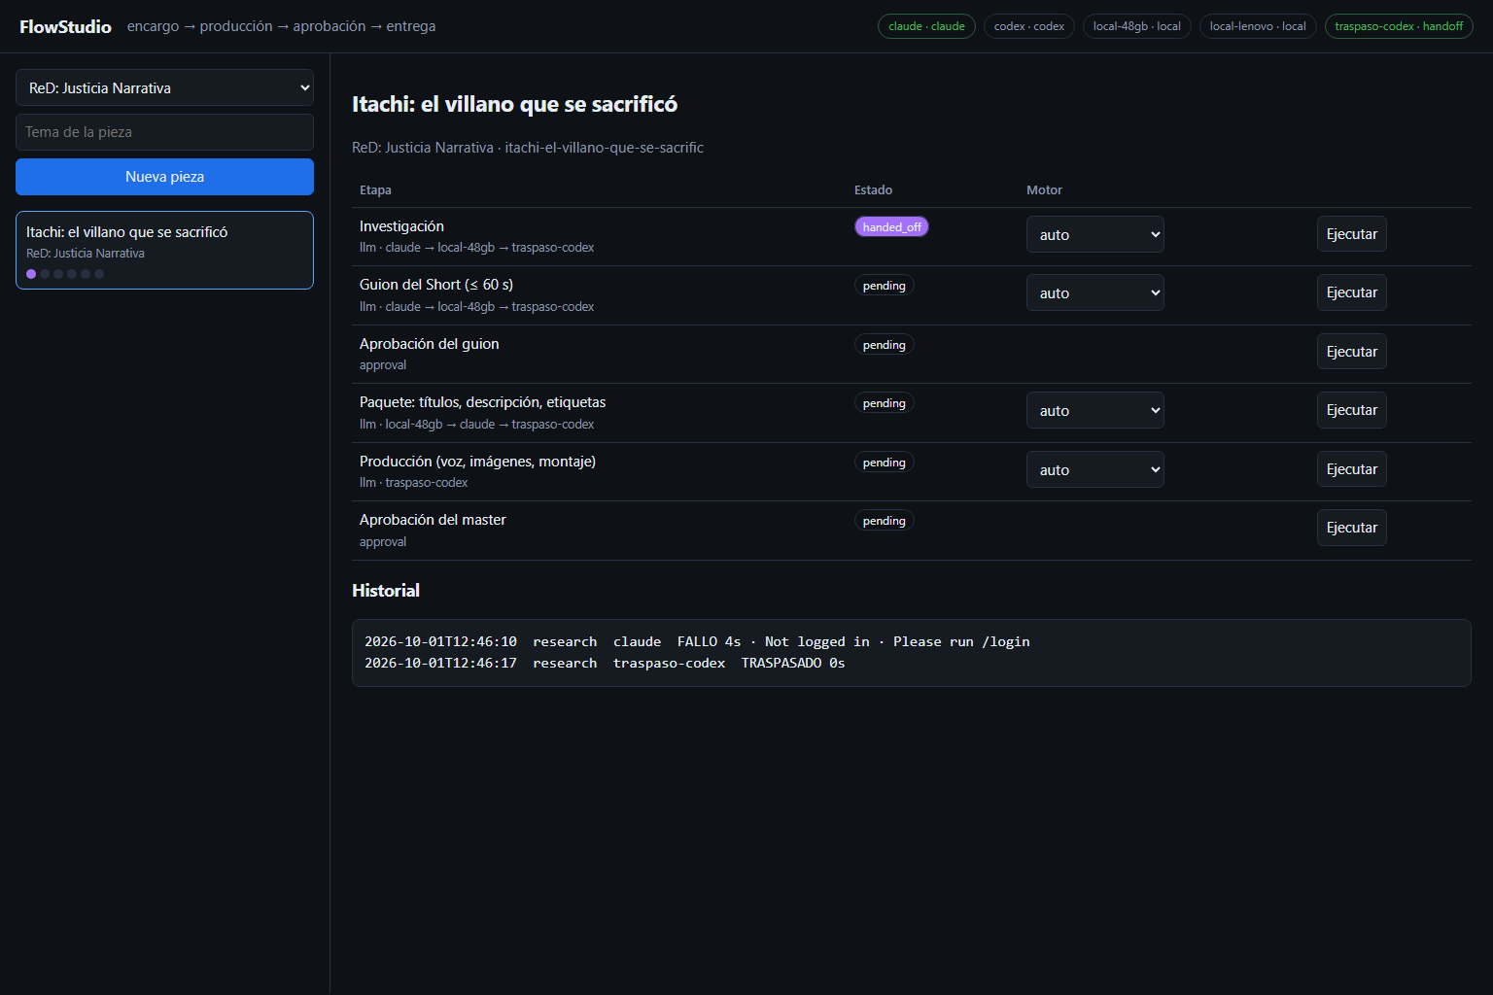Click the FALLO log line for claude
Viewport: 1493px width, 995px height.
point(697,642)
